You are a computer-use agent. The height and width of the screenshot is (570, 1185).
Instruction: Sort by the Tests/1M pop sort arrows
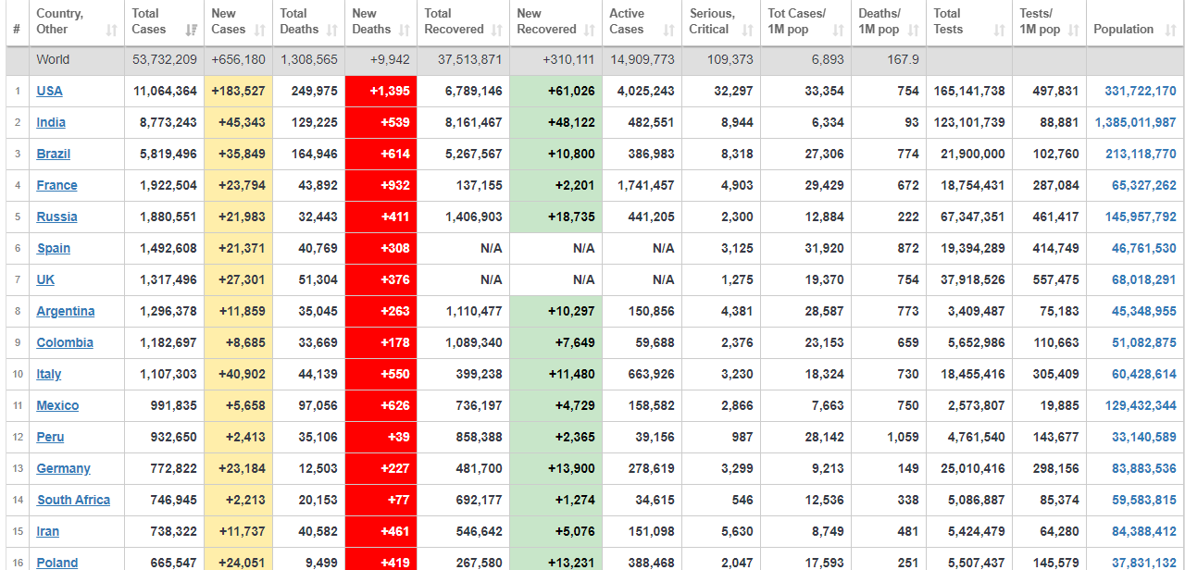(x=1074, y=30)
